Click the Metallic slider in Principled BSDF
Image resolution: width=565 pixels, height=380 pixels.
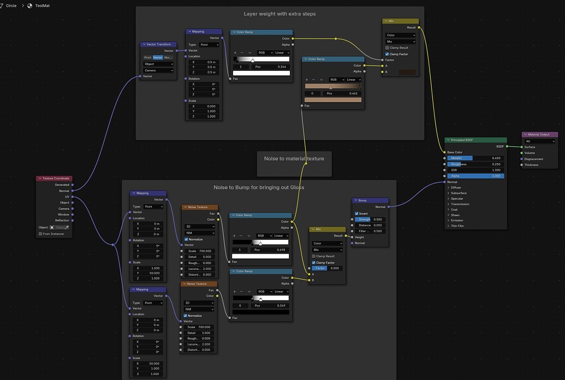pyautogui.click(x=475, y=158)
